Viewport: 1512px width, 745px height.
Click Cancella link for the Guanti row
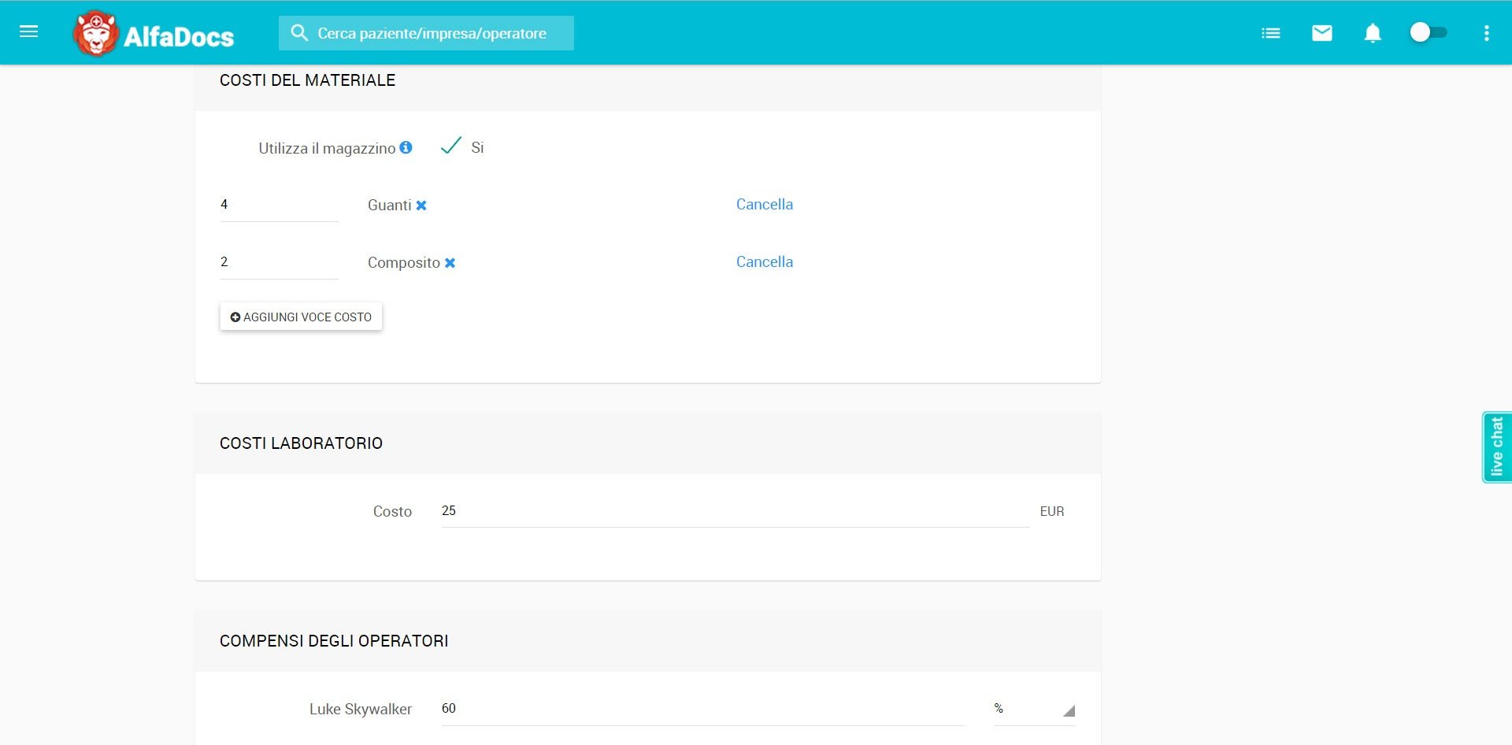click(764, 205)
